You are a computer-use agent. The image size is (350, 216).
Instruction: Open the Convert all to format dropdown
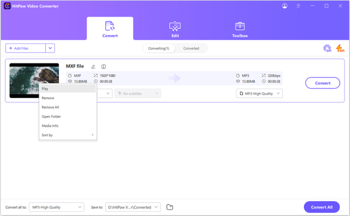pos(56,207)
